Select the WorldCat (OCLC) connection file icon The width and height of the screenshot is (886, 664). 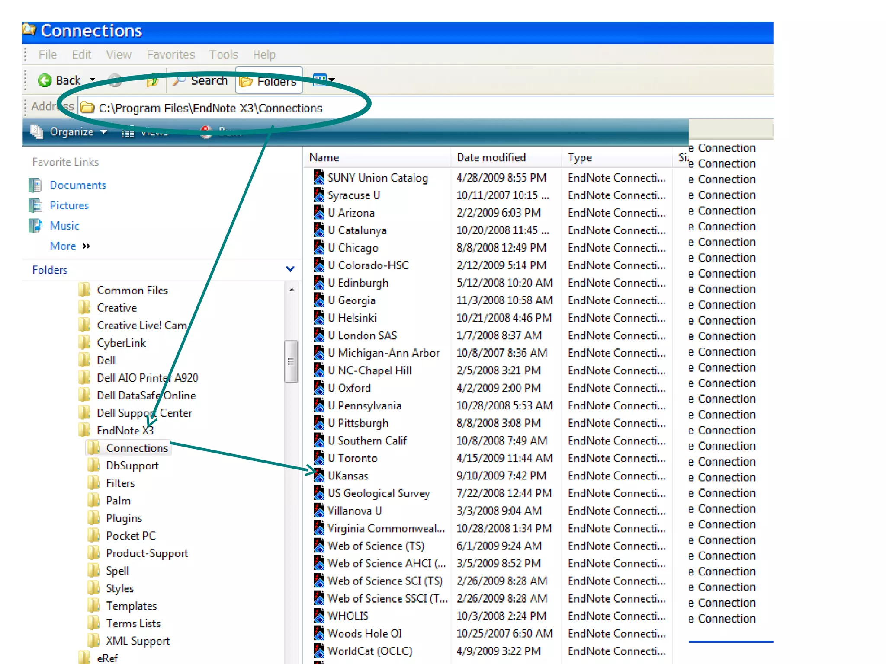click(x=319, y=651)
